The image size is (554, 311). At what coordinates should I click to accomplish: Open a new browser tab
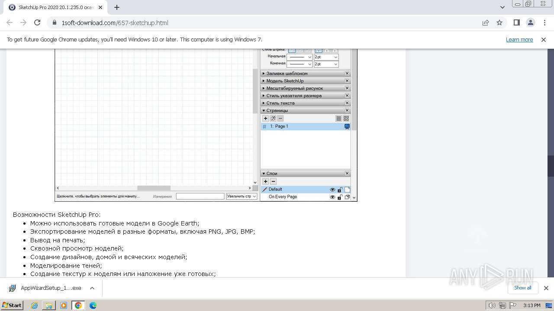point(117,7)
